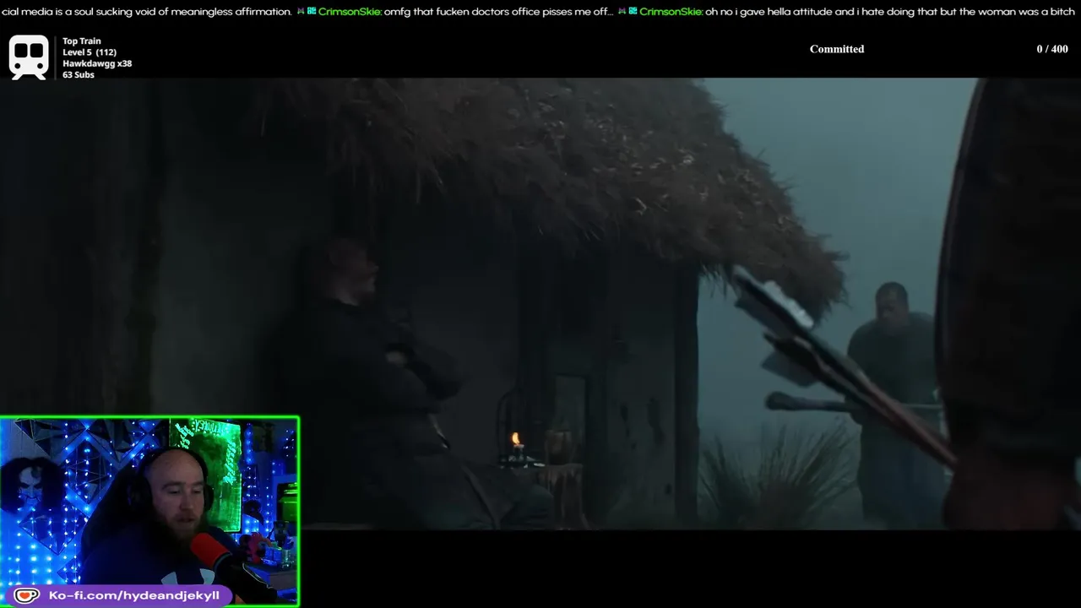Click the hype train icon
1081x608 pixels.
pyautogui.click(x=29, y=57)
